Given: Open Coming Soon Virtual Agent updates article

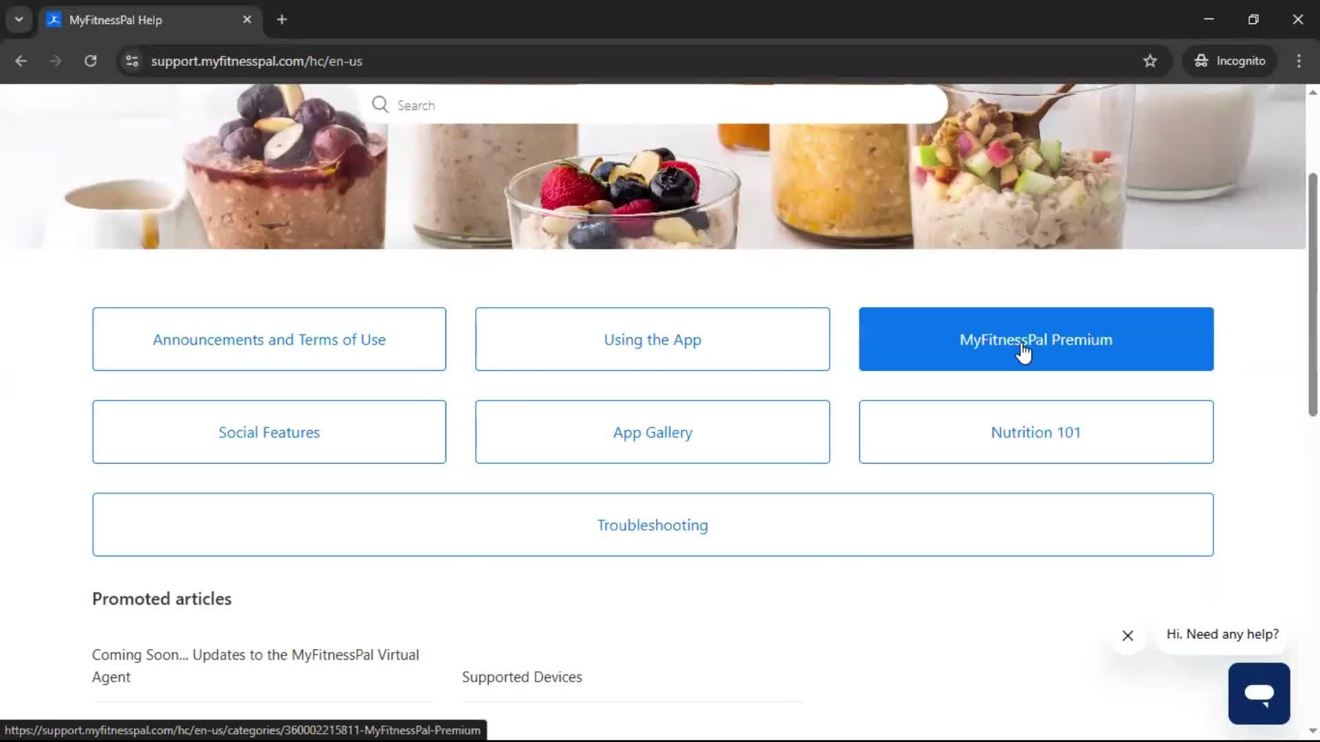Looking at the screenshot, I should click(255, 666).
